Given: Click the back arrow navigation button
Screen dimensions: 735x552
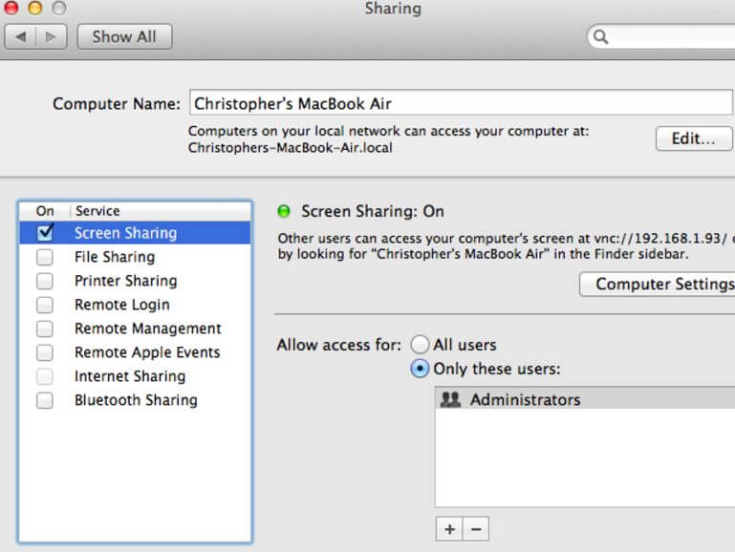Looking at the screenshot, I should coord(20,36).
